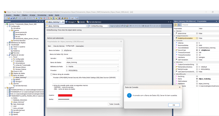Viewport: 219px width, 116px height.
Task: Toggle the nRetries property link checkbox
Action: point(197,43)
